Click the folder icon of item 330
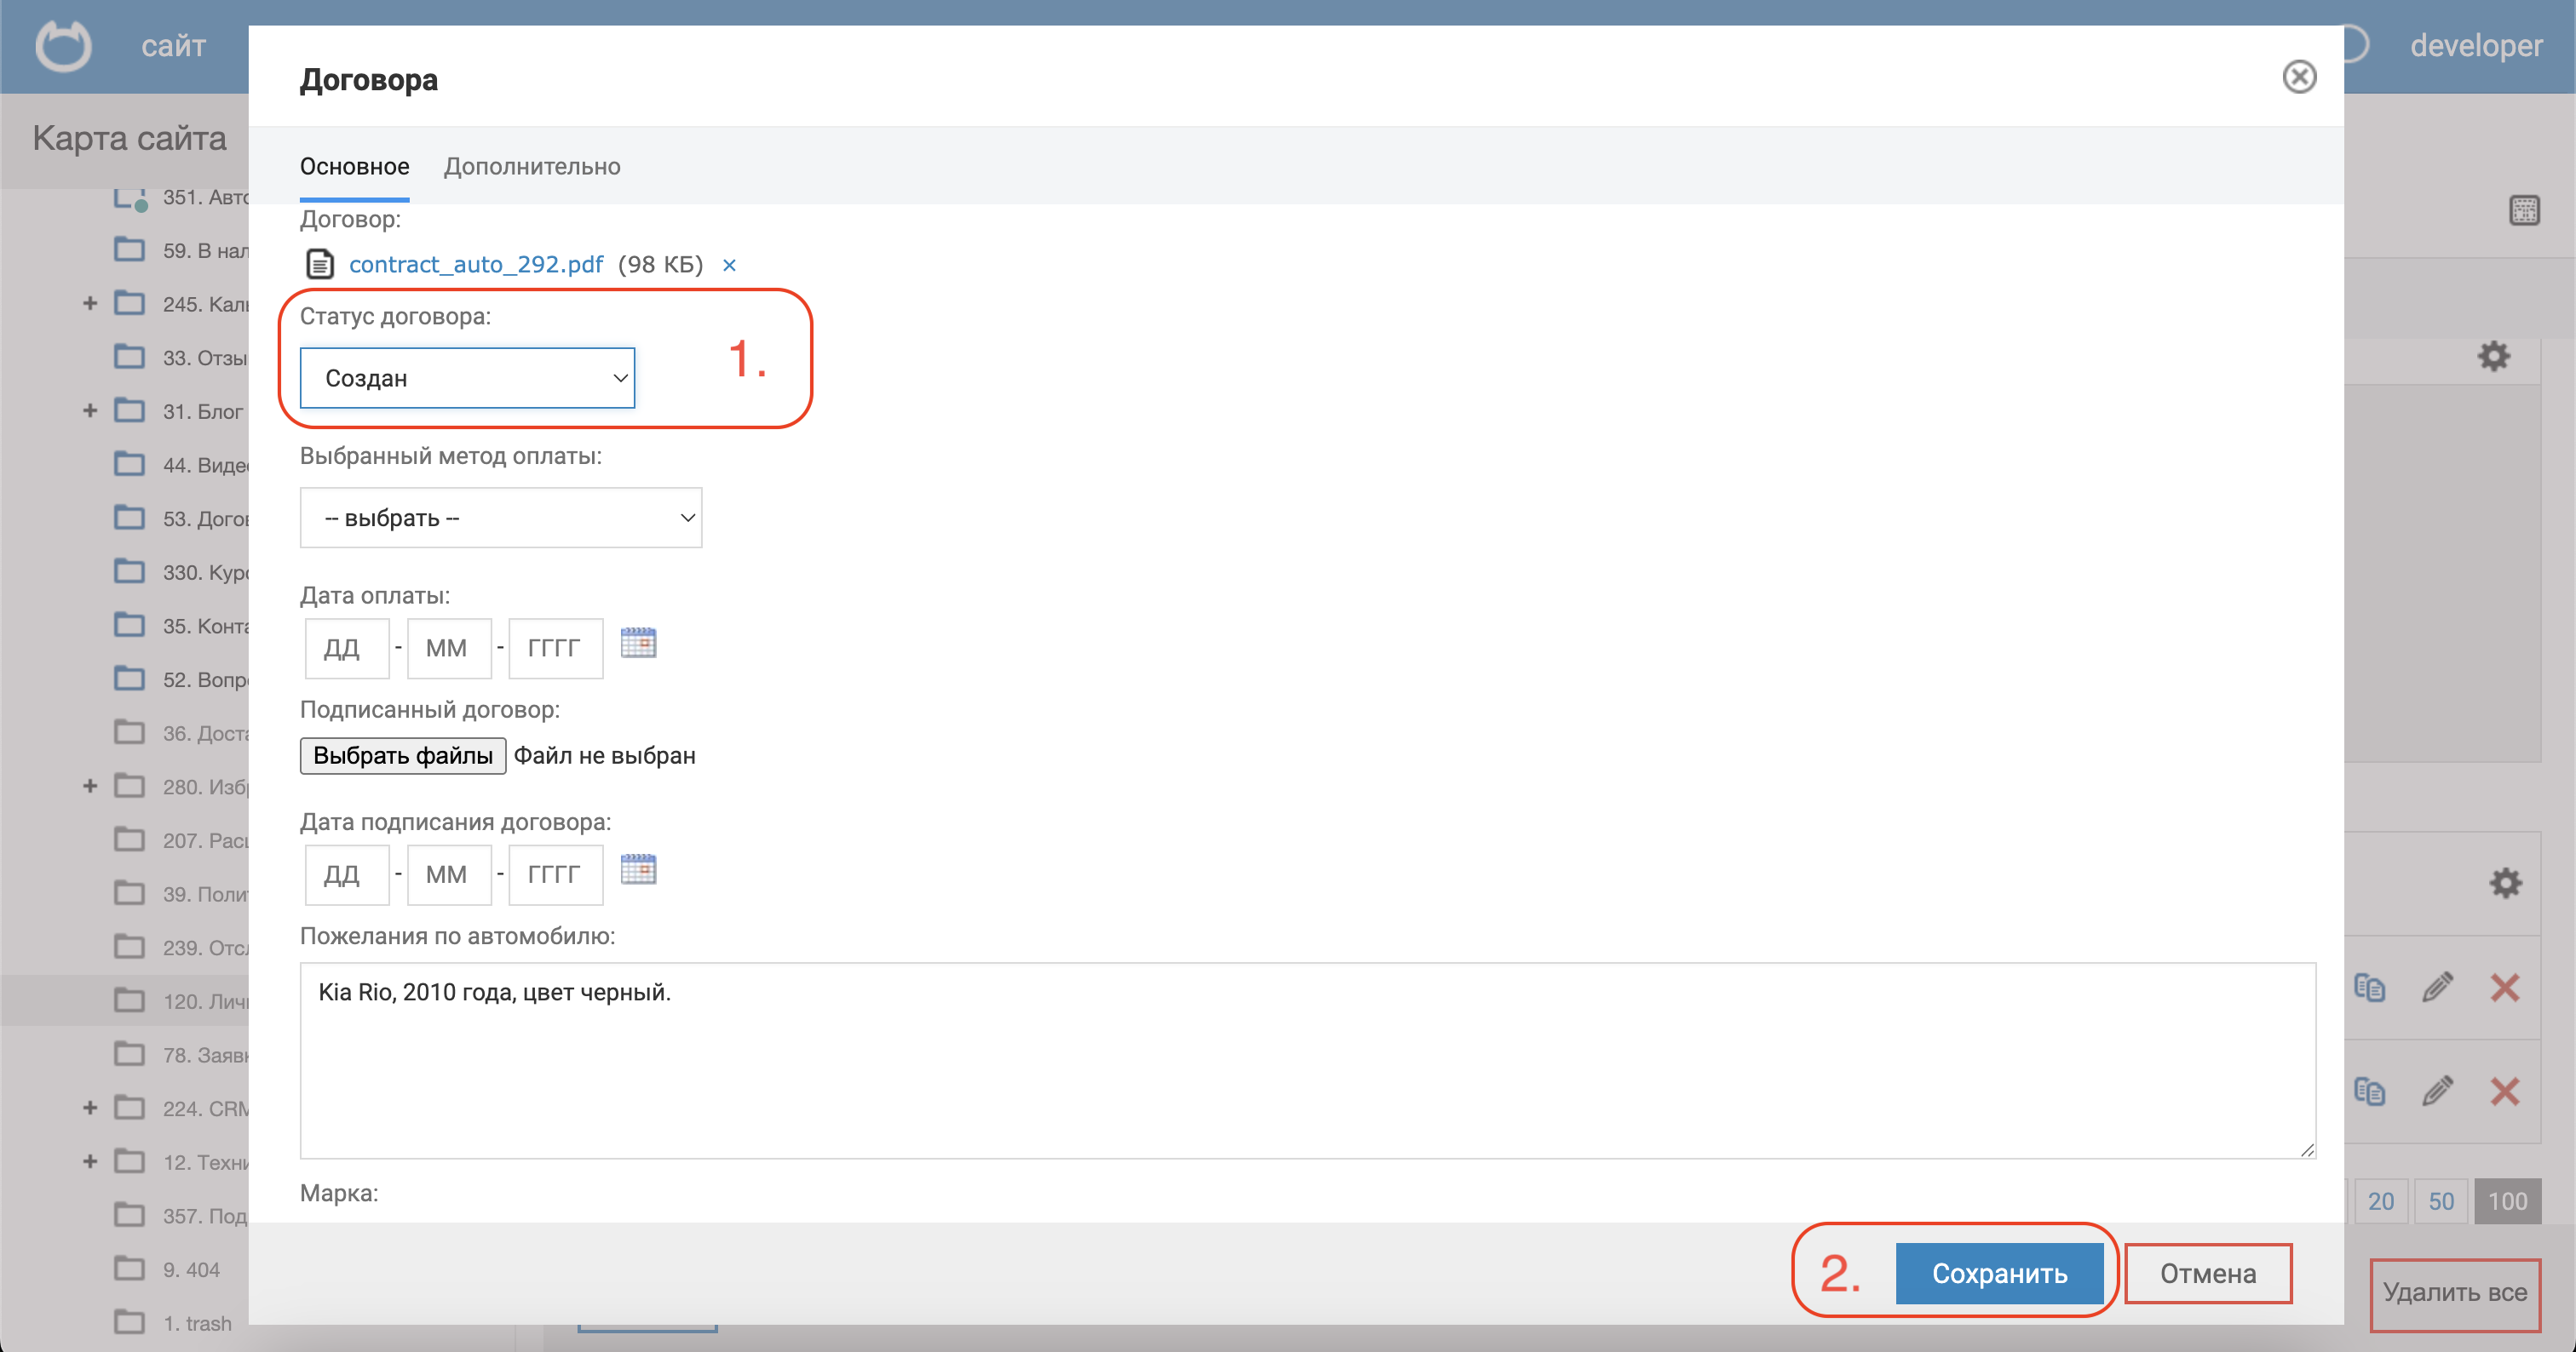This screenshot has width=2576, height=1352. (129, 570)
